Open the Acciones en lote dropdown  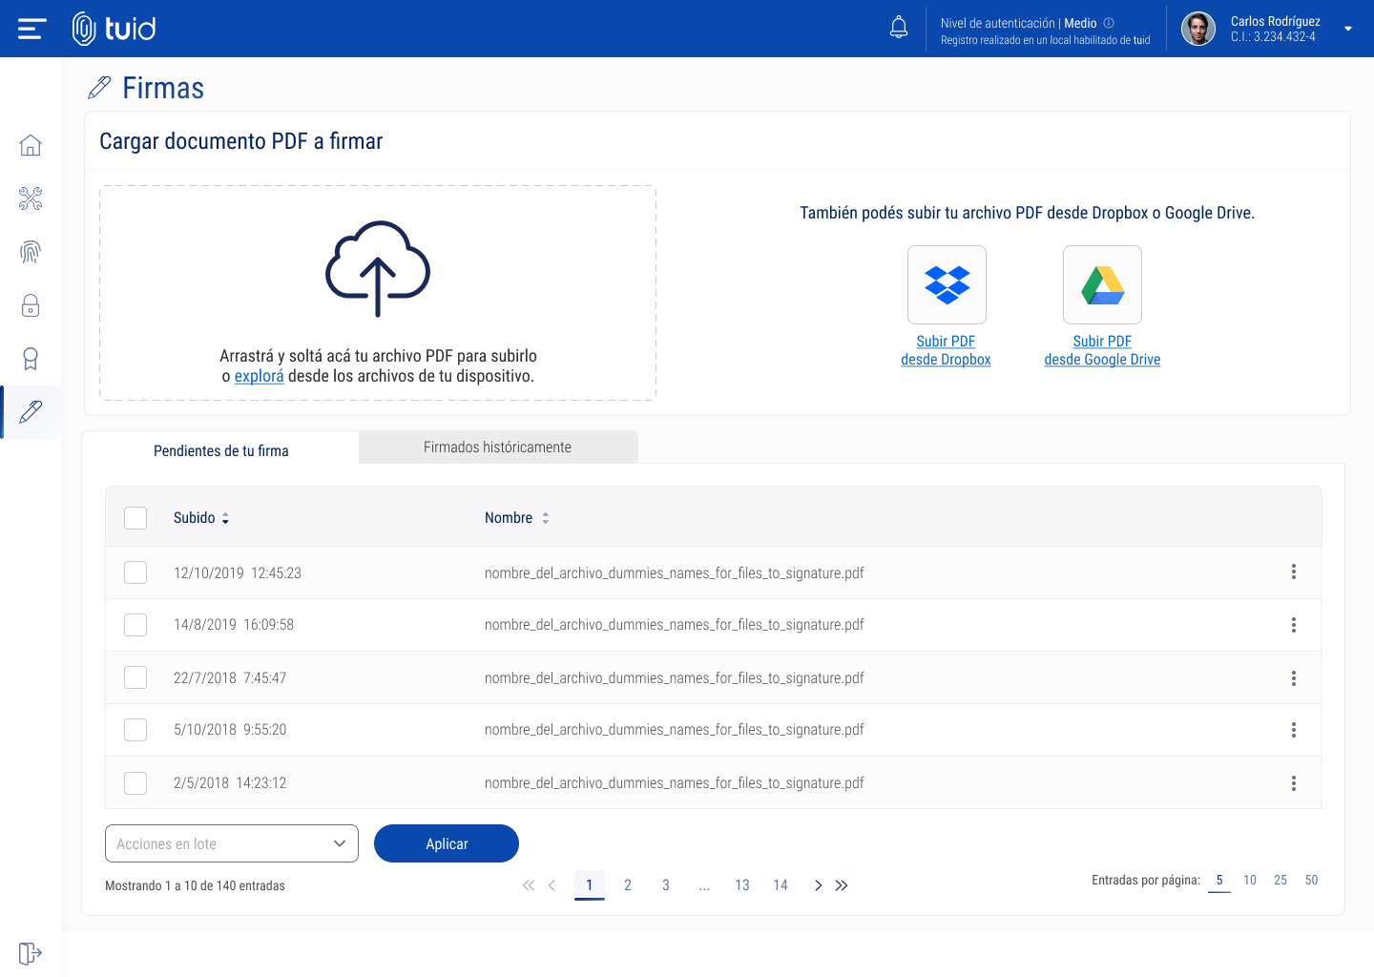232,843
